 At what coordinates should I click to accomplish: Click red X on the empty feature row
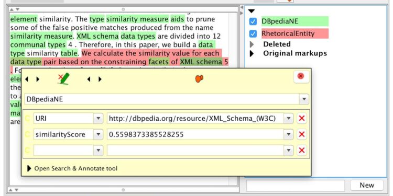point(302,150)
